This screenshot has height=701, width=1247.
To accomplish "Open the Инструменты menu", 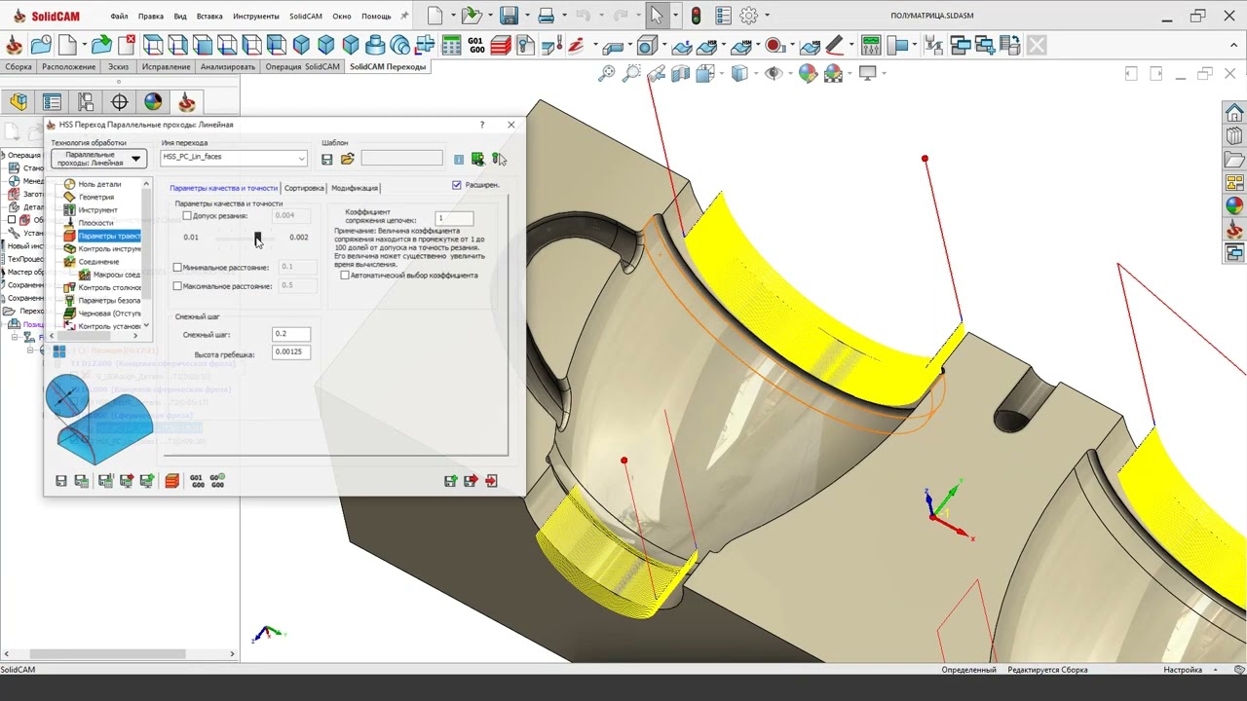I will pos(256,16).
